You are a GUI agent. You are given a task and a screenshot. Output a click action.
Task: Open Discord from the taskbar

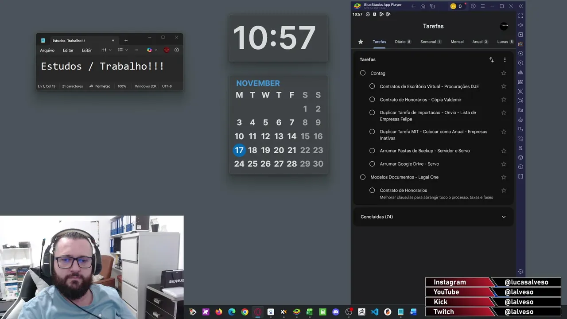[336, 312]
